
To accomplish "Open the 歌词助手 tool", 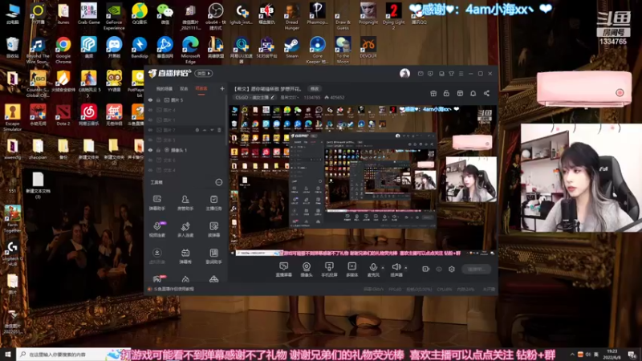I will point(213,256).
